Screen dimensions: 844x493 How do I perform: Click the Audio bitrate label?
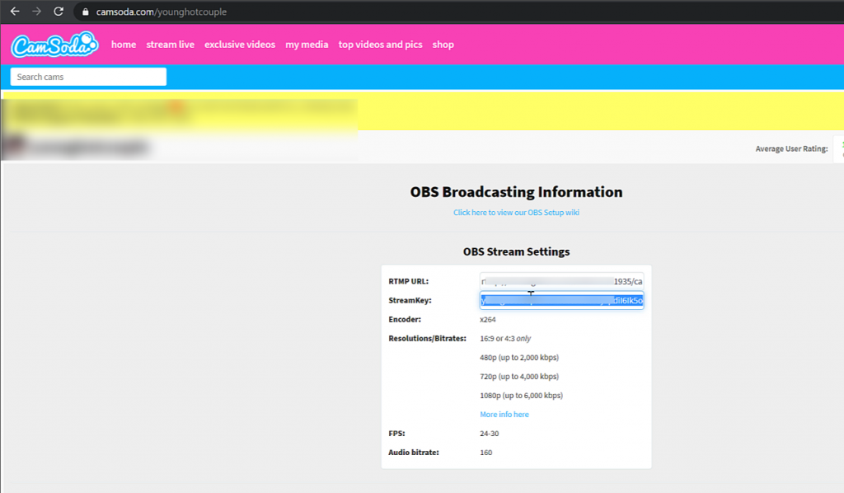(x=414, y=453)
